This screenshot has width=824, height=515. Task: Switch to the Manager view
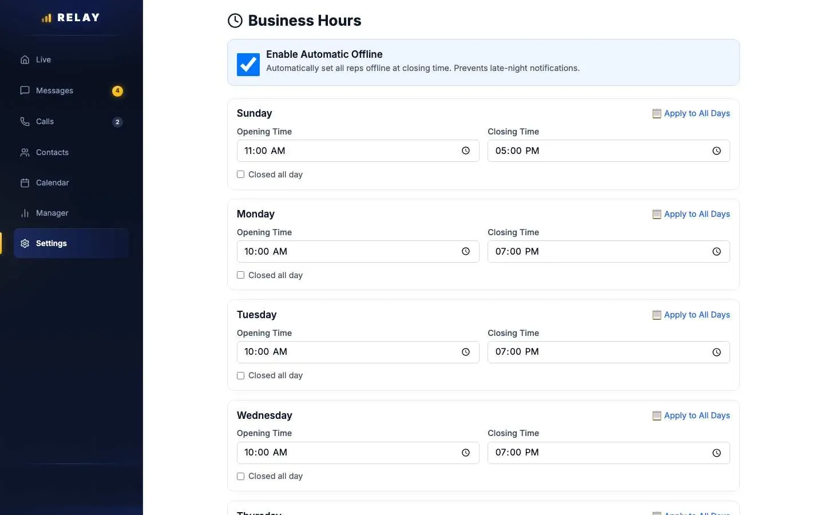point(71,213)
